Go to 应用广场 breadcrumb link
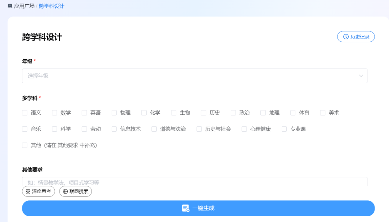The height and width of the screenshot is (222, 389). (x=24, y=6)
